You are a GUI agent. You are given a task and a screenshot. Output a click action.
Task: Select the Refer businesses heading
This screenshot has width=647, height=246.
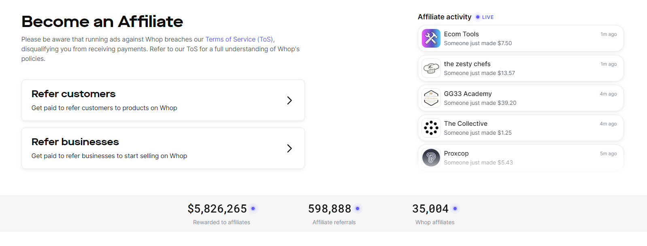coord(75,142)
